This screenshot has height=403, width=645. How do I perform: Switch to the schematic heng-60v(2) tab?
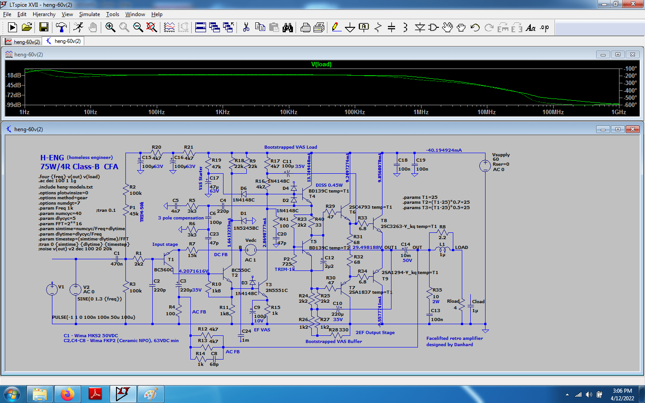(x=63, y=41)
